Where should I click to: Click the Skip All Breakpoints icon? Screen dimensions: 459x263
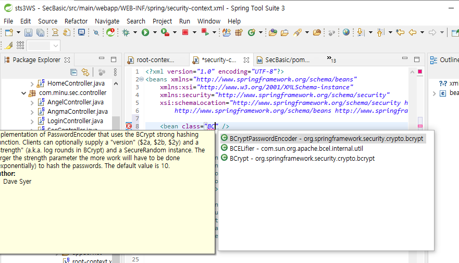96,32
